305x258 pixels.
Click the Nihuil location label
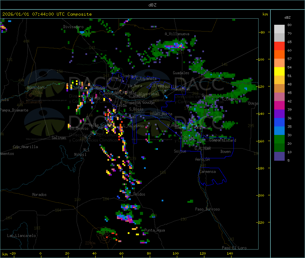pos(80,155)
